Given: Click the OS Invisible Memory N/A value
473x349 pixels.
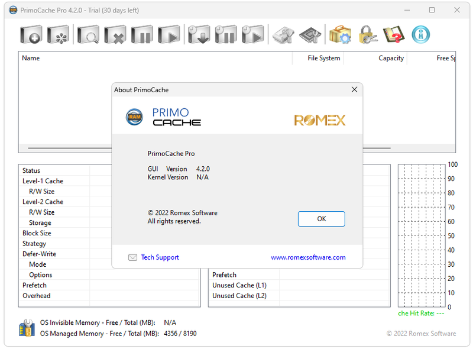Looking at the screenshot, I should coord(170,323).
